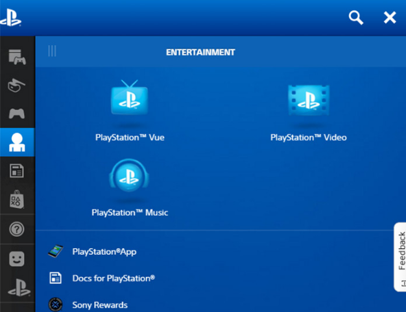Select the gamepad icon in the sidebar
Screen dimensions: 406x312
coord(17,114)
